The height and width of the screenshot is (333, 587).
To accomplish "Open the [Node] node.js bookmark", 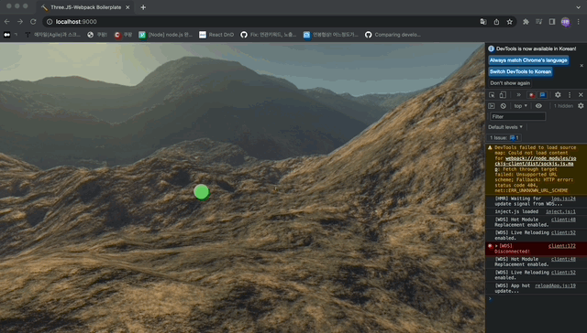I will click(x=165, y=35).
